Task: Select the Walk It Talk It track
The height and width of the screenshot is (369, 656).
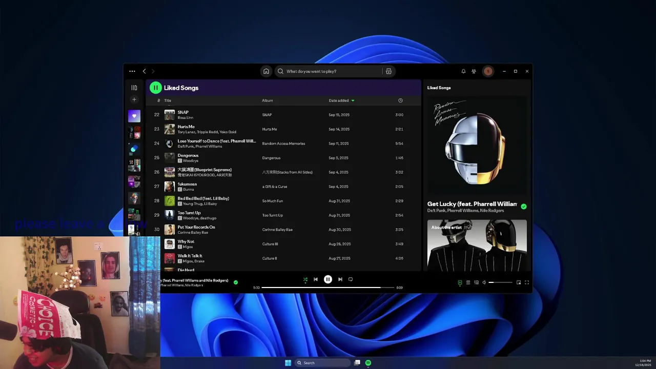Action: [x=284, y=258]
